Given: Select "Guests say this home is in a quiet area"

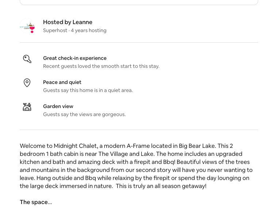Looking at the screenshot, I should point(88,91).
